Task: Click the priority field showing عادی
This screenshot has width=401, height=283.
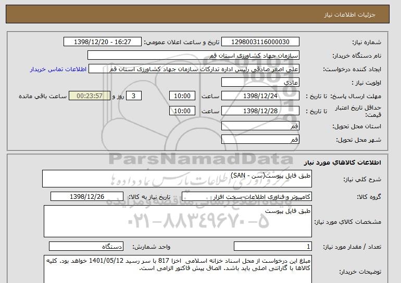Action: (x=260, y=83)
